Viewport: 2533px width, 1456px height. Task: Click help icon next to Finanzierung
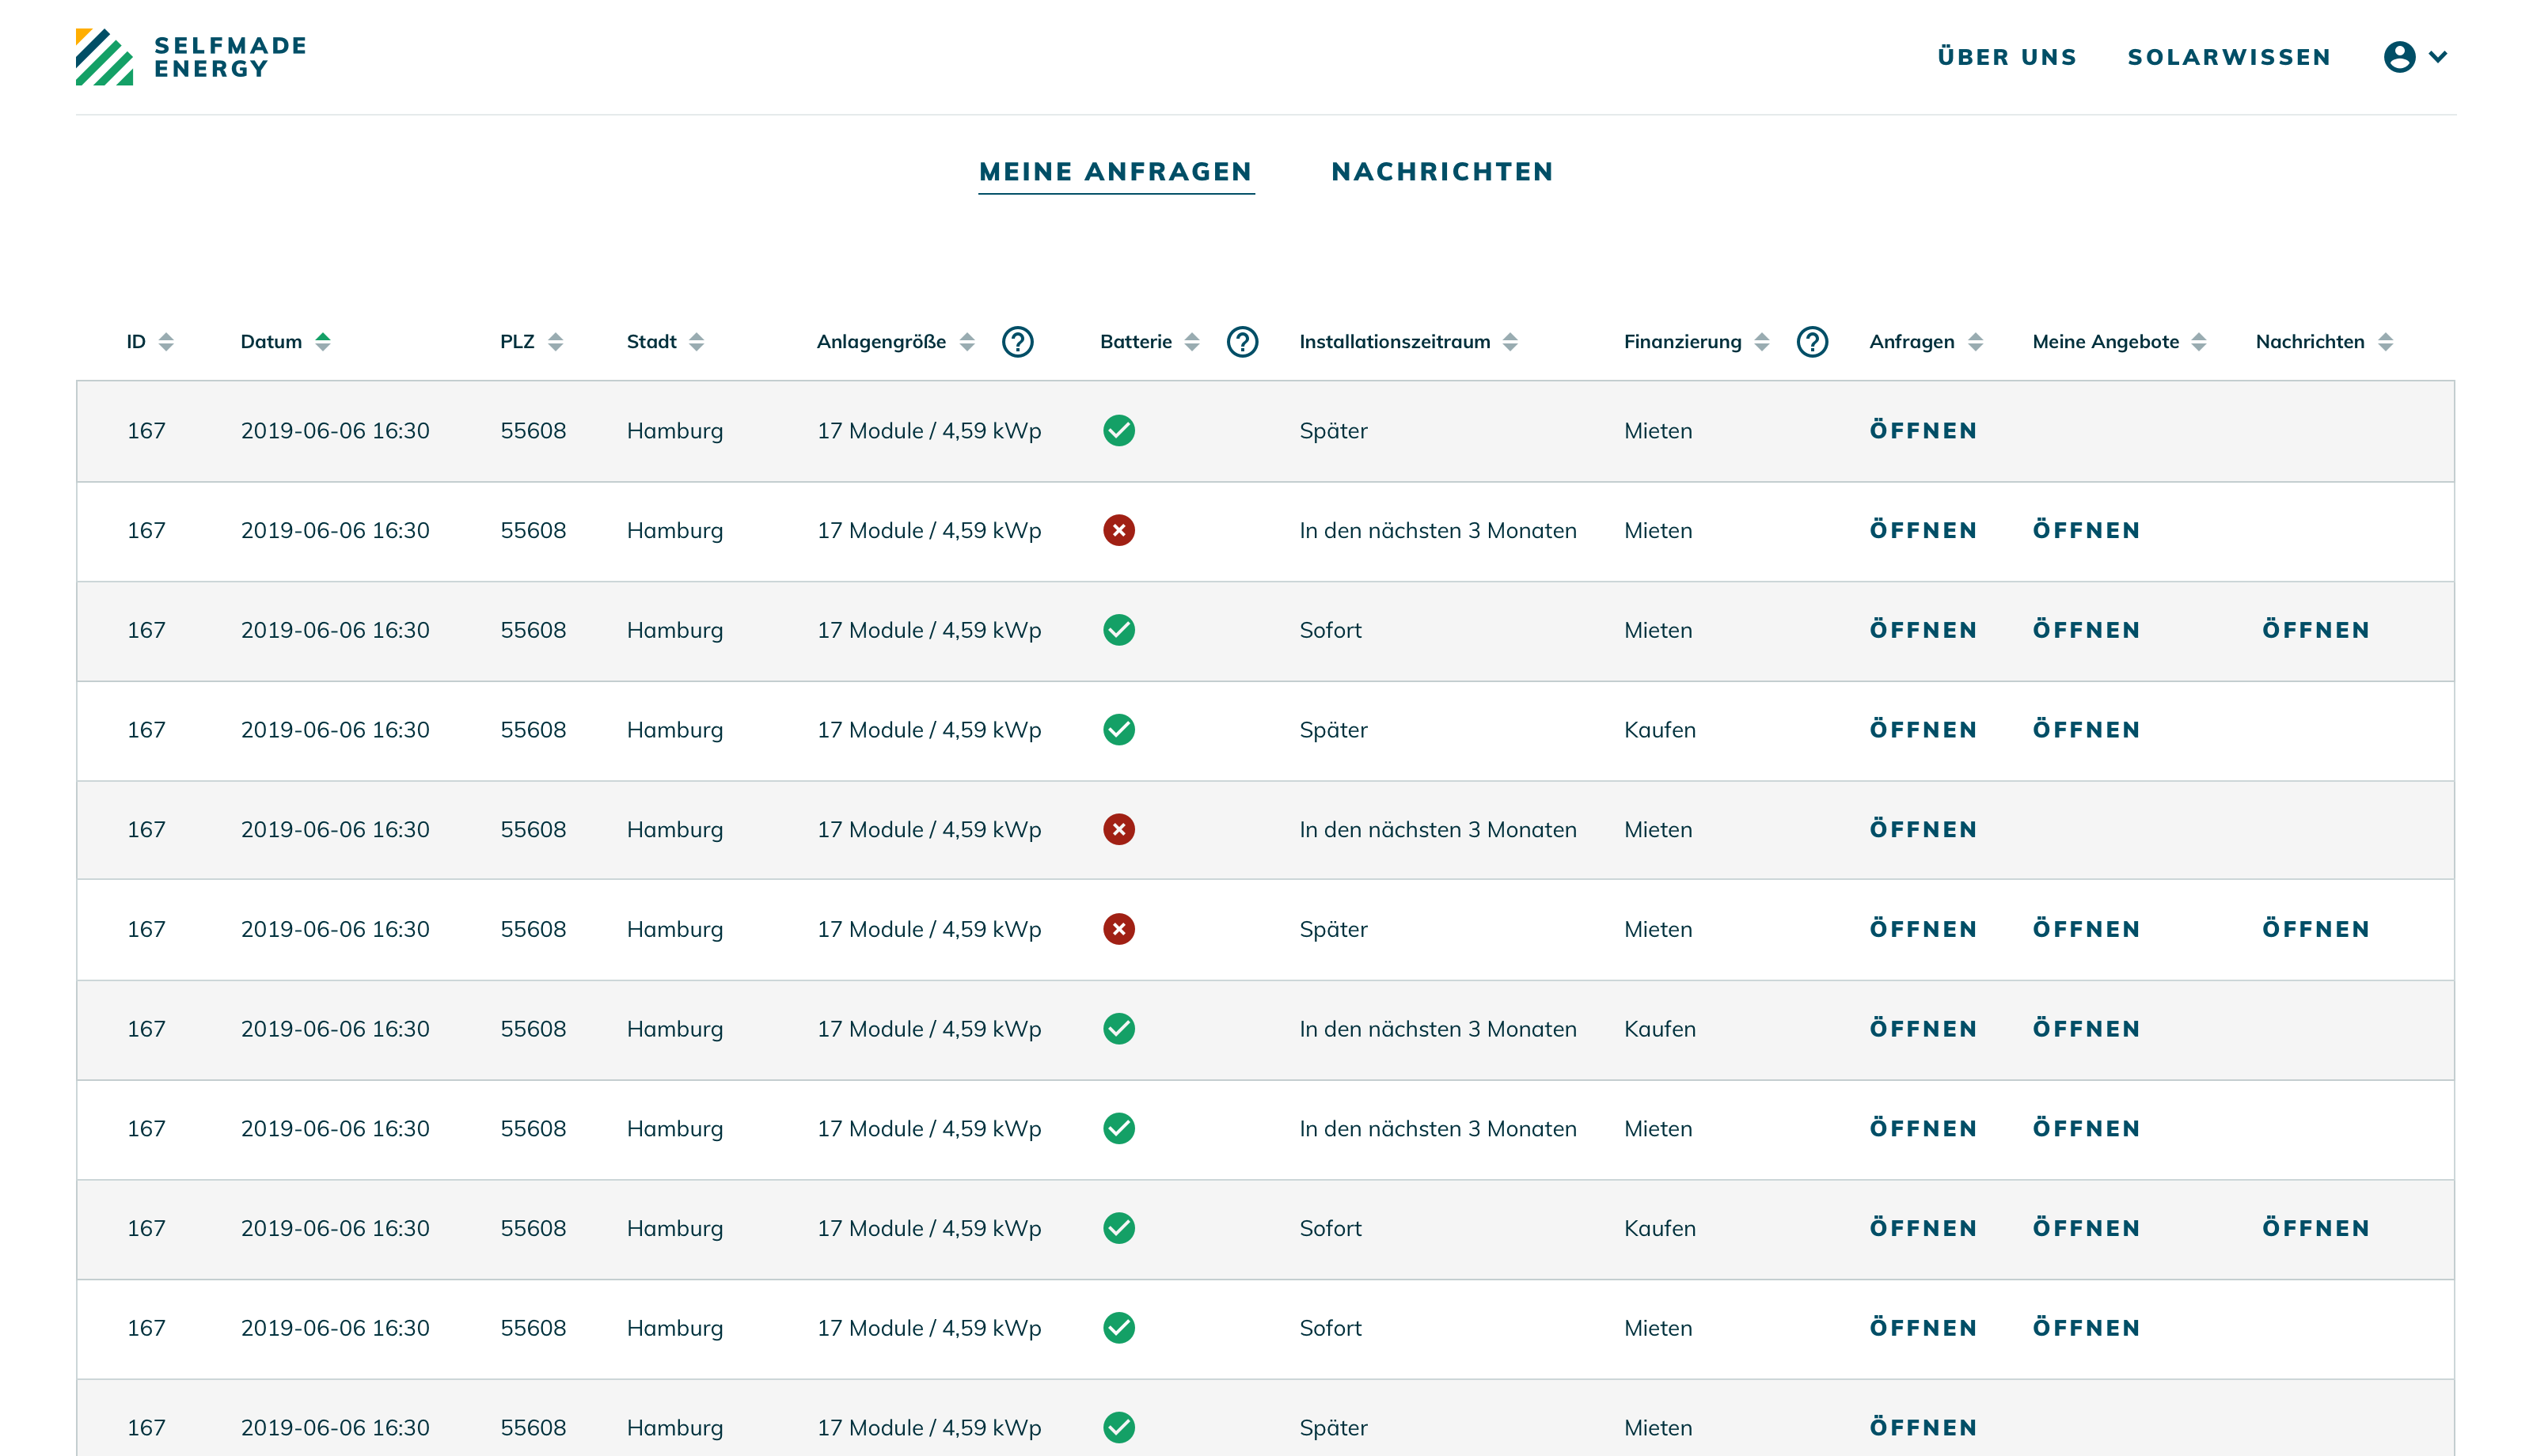click(x=1811, y=342)
